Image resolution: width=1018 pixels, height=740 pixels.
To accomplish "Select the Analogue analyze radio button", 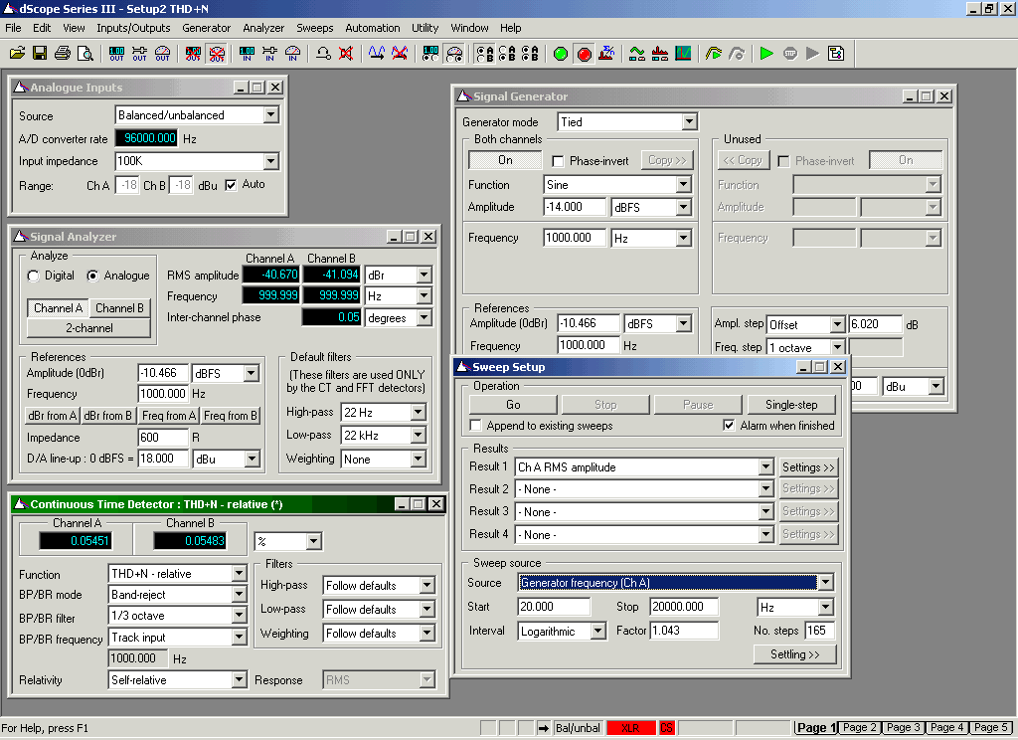I will (x=92, y=277).
